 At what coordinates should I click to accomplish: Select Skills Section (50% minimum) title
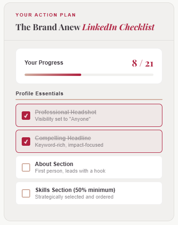(x=75, y=190)
